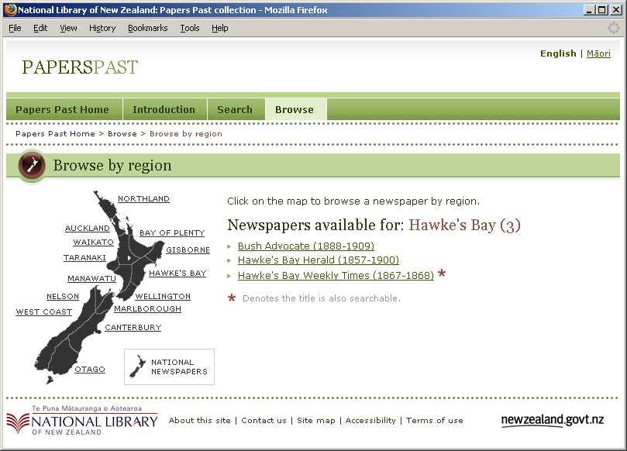
Task: Click Browse by region breadcrumb text
Action: tap(185, 133)
